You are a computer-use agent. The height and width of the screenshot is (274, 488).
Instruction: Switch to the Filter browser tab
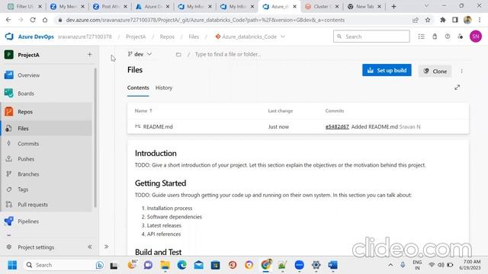pos(24,7)
